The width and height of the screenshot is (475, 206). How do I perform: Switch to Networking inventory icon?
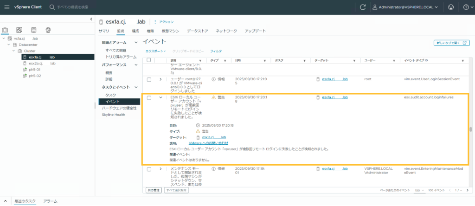point(48,30)
